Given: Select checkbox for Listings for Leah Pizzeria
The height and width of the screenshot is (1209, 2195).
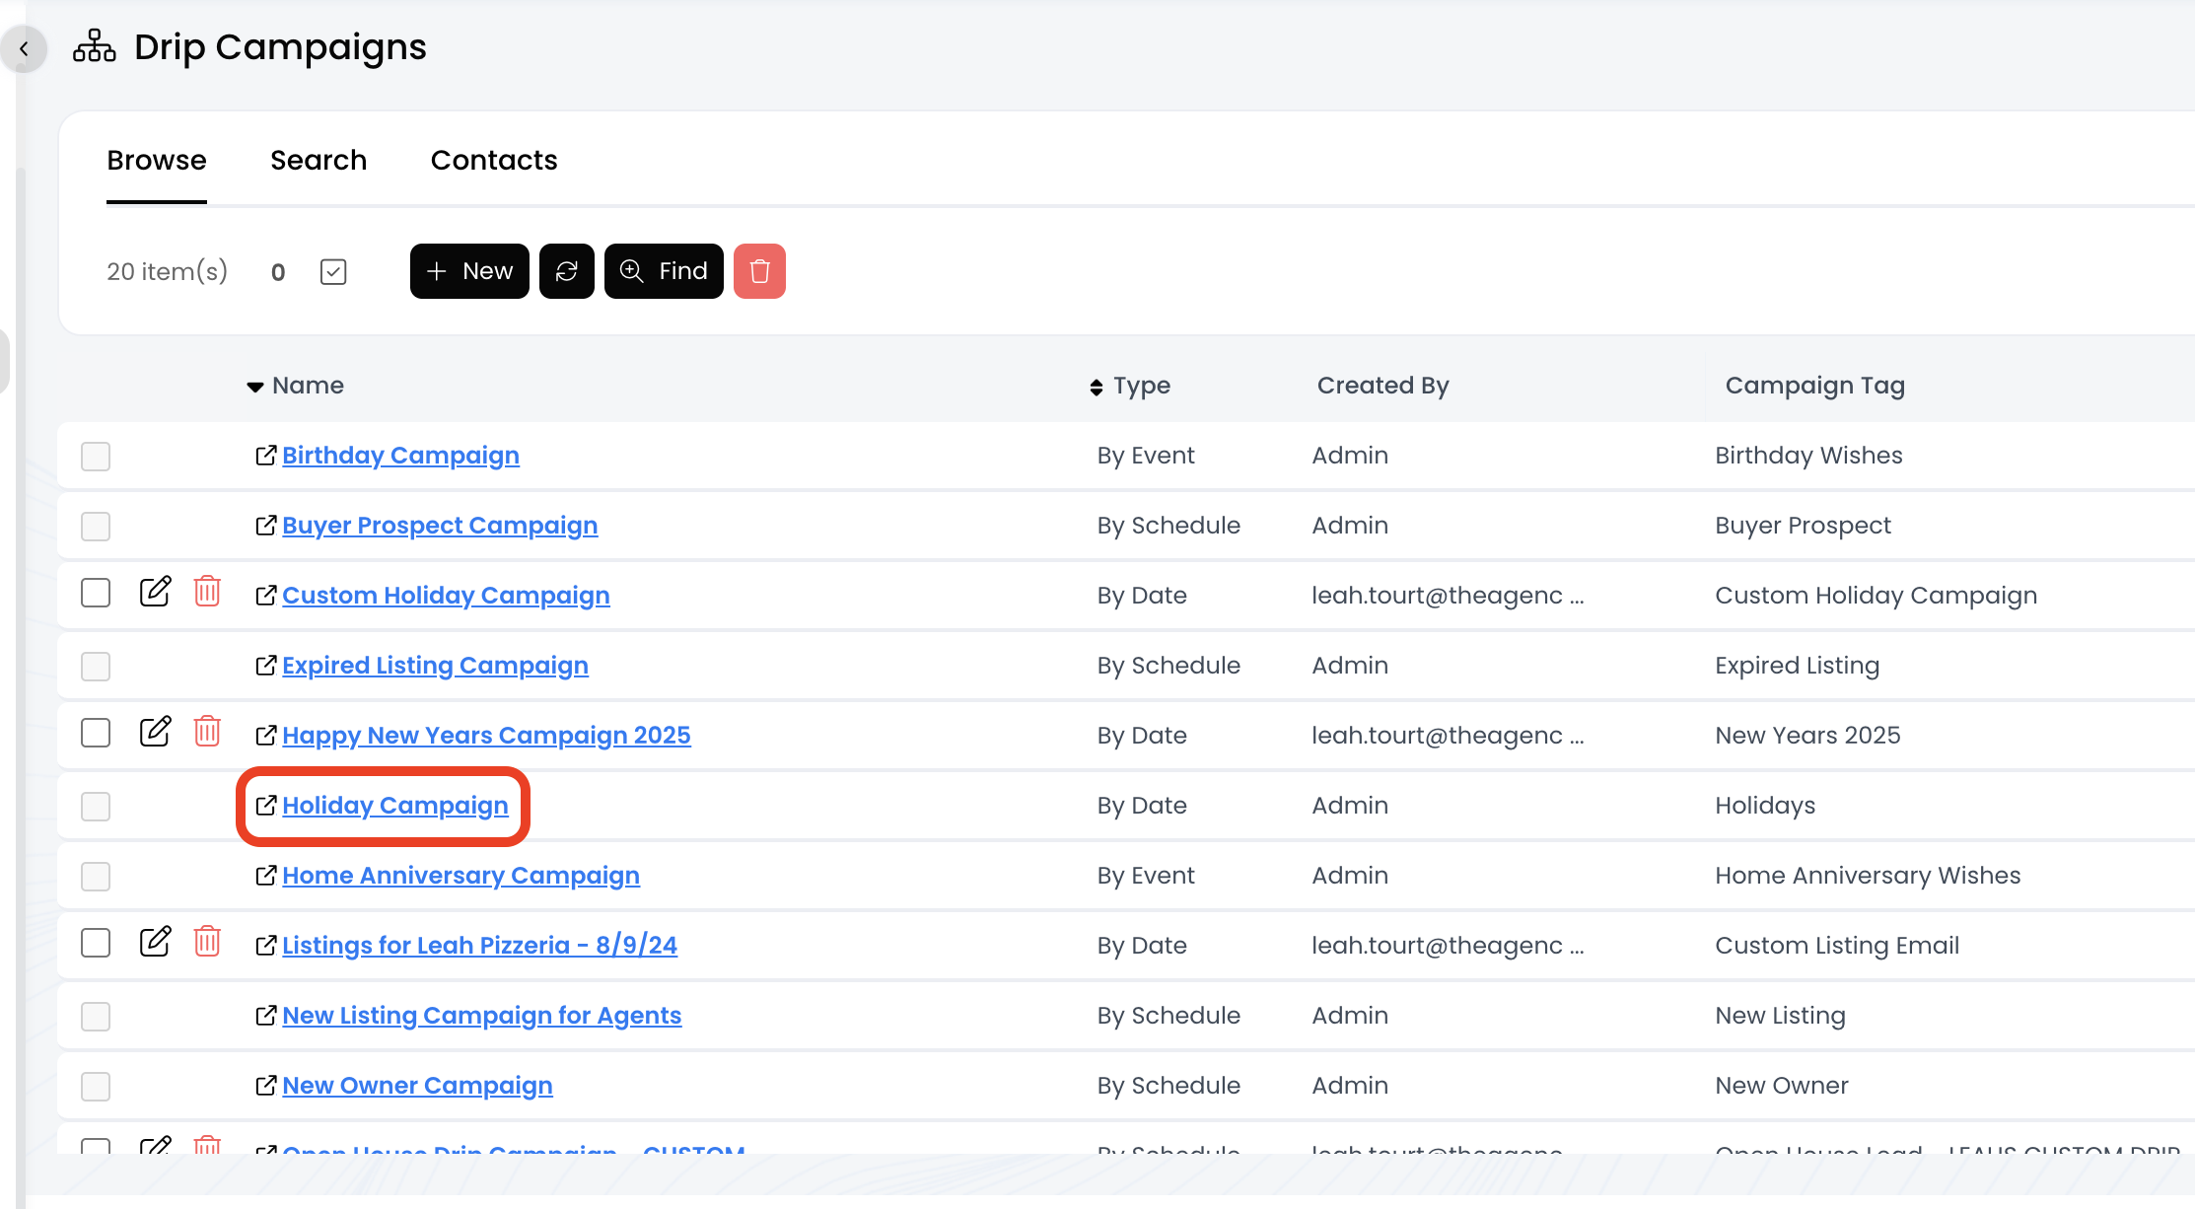Looking at the screenshot, I should [x=96, y=943].
